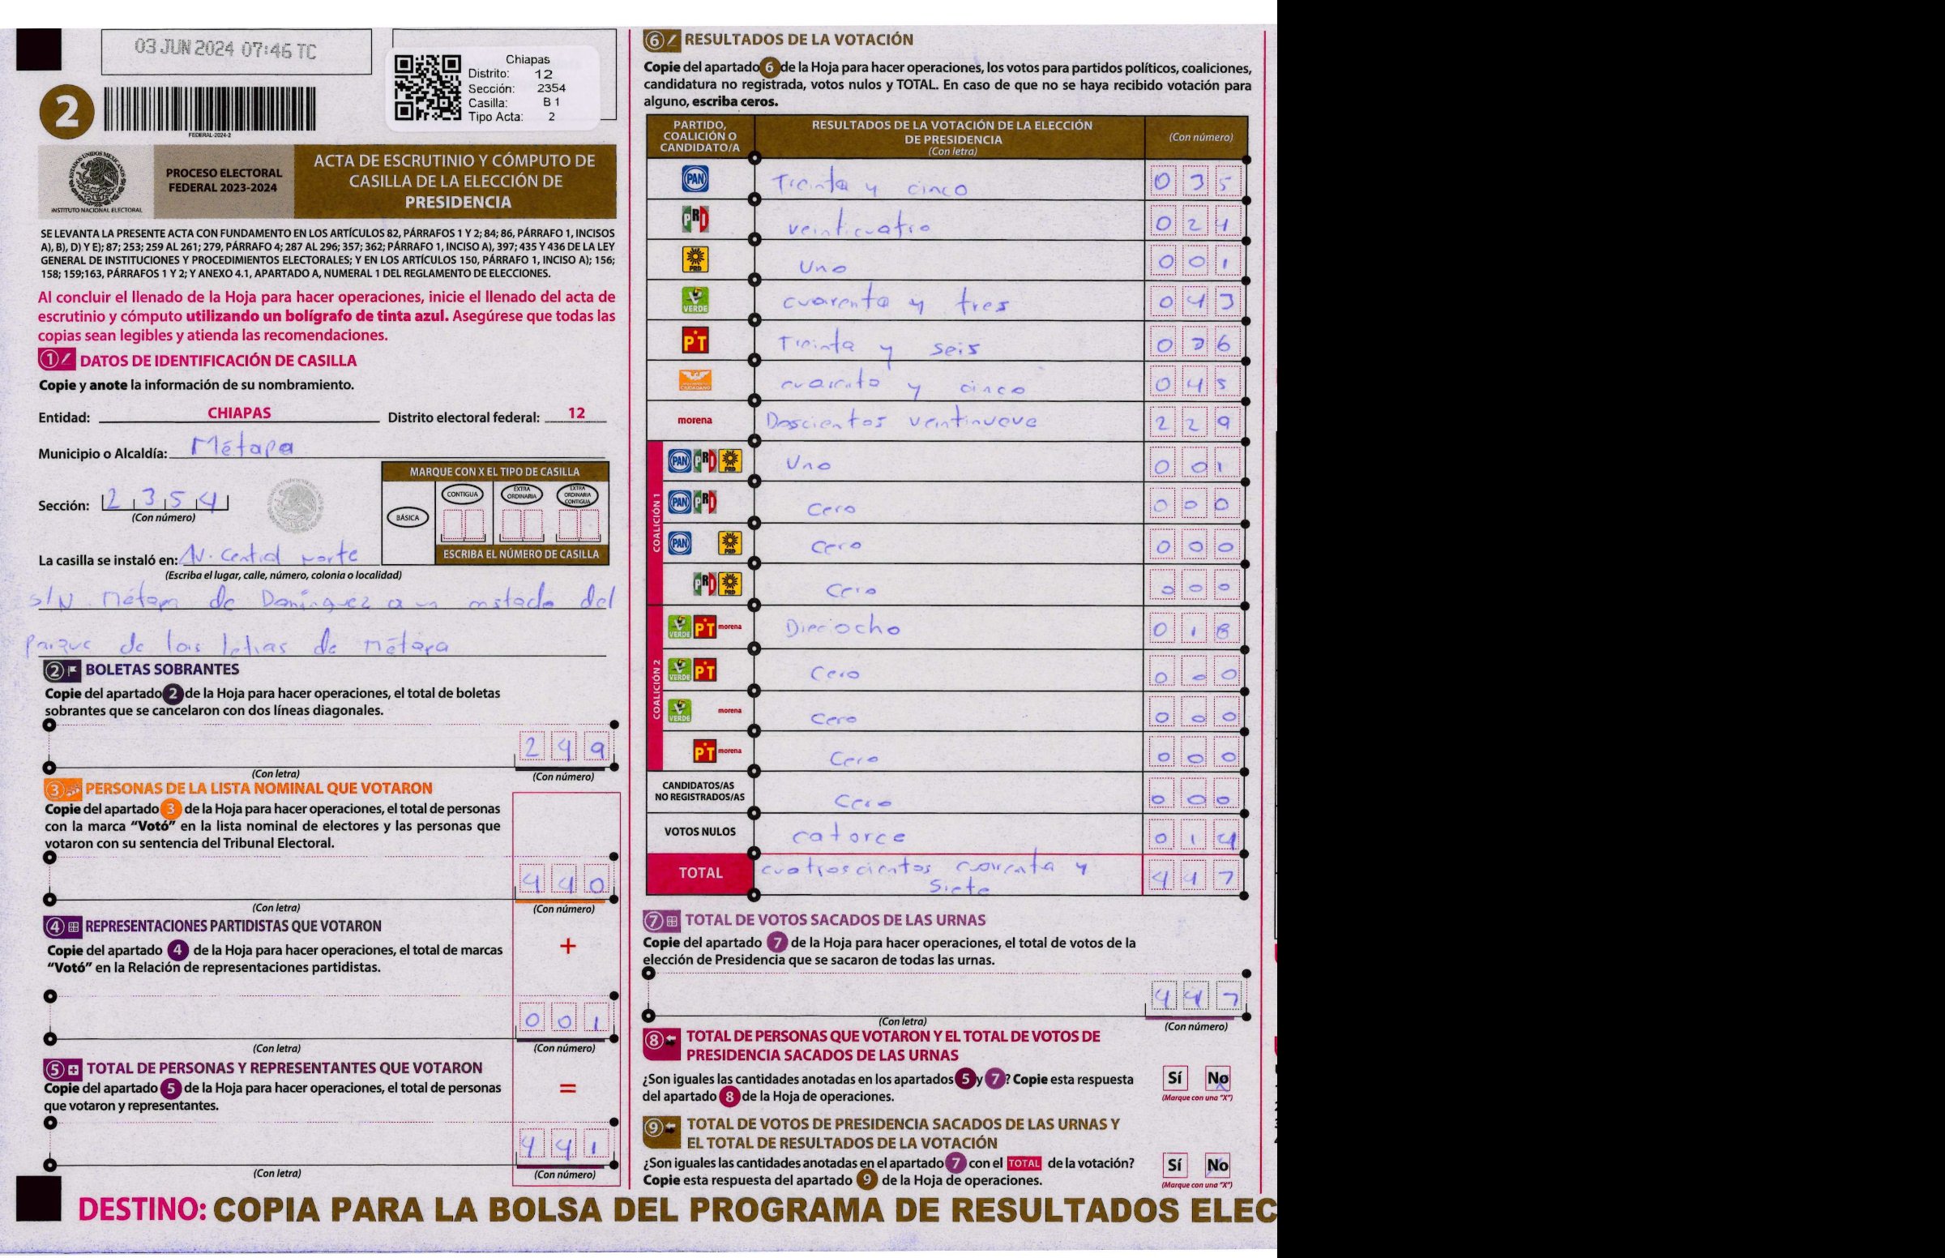
Task: Select the "Contigua" casilla type oval
Action: coord(462,495)
